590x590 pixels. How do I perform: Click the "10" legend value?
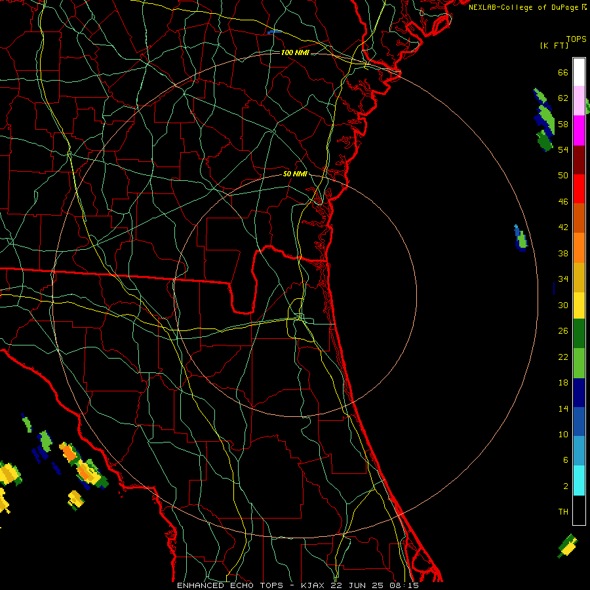563,435
